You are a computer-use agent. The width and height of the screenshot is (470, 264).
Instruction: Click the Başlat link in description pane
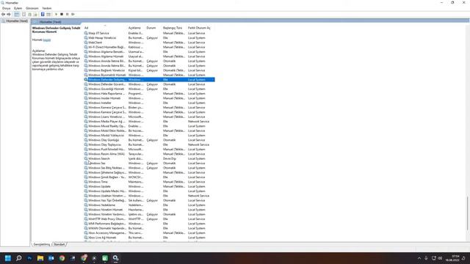[47, 40]
